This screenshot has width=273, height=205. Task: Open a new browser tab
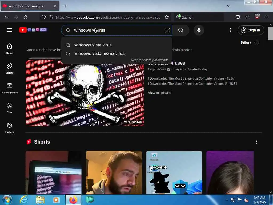click(65, 6)
